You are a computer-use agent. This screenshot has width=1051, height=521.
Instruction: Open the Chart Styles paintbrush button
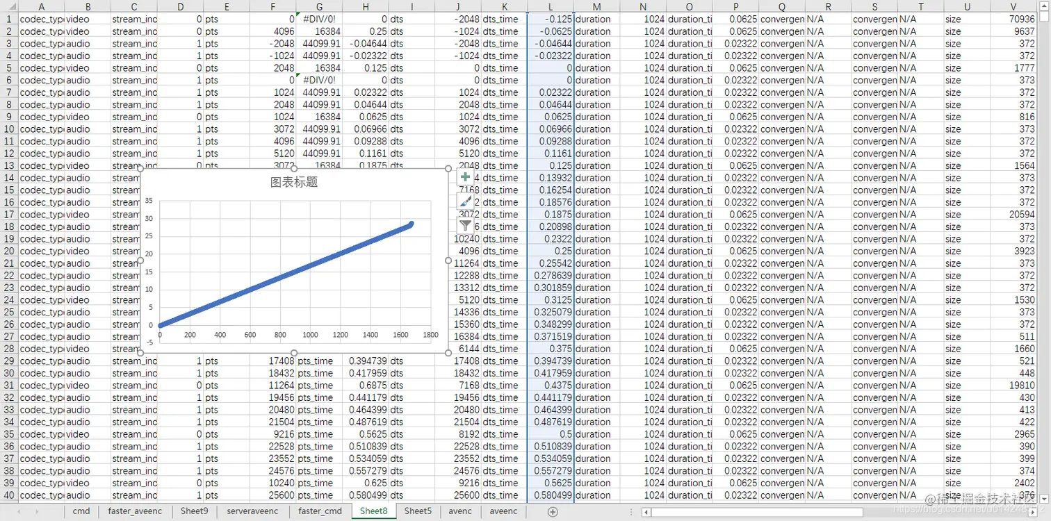pyautogui.click(x=466, y=201)
